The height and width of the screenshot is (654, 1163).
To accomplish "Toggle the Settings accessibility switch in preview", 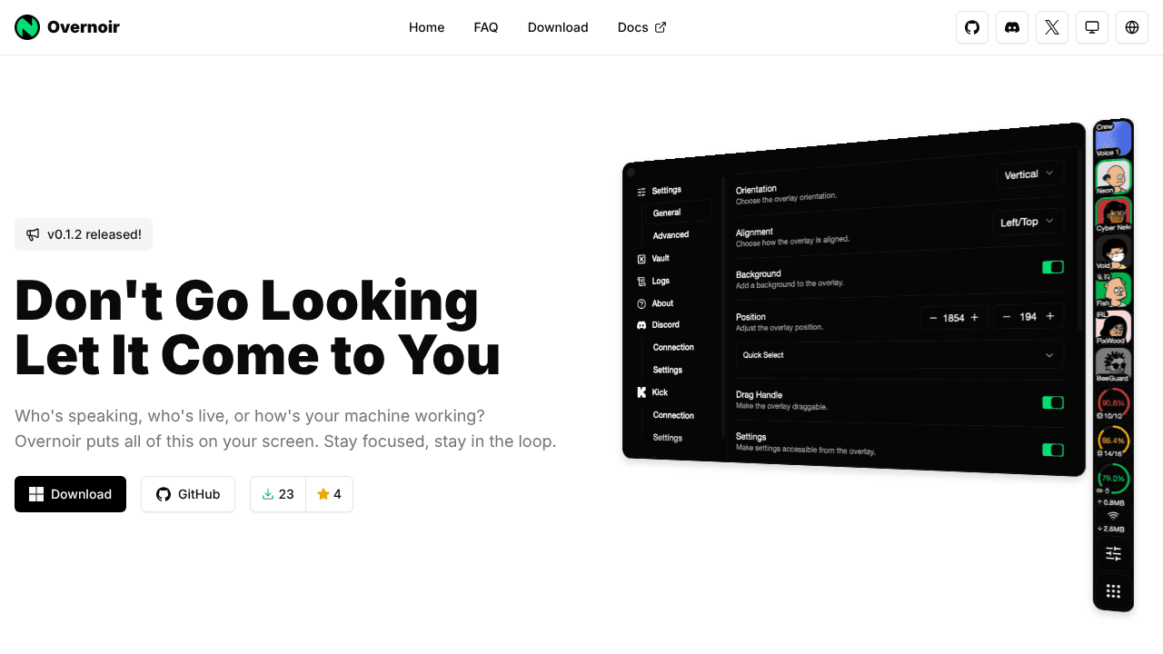I will pyautogui.click(x=1052, y=450).
